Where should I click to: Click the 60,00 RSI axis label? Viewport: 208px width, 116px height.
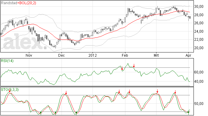(x=199, y=72)
